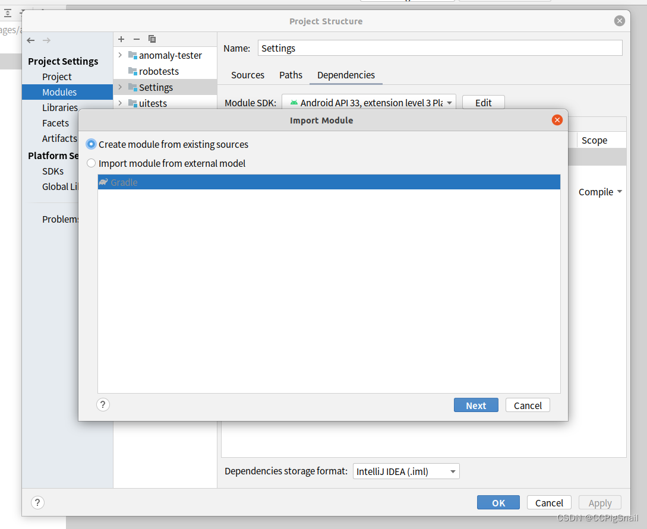Click the robotests folder icon

(x=132, y=71)
